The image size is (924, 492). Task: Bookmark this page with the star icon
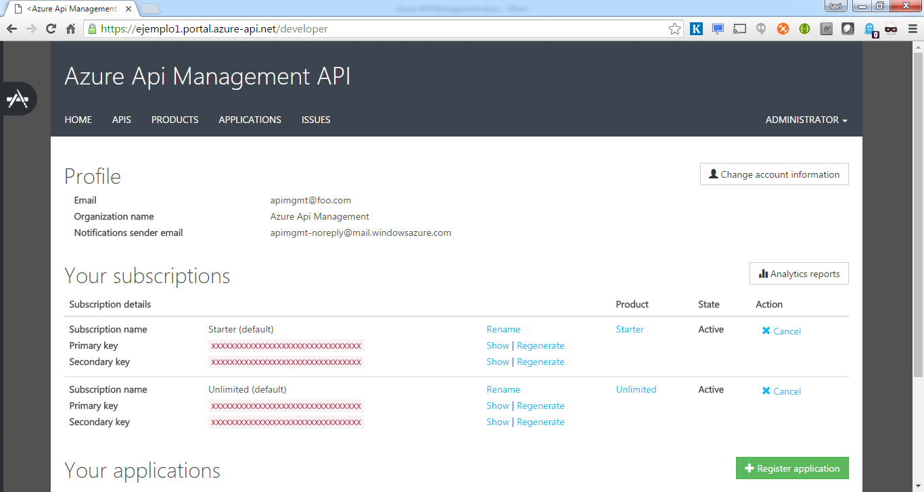tap(674, 29)
